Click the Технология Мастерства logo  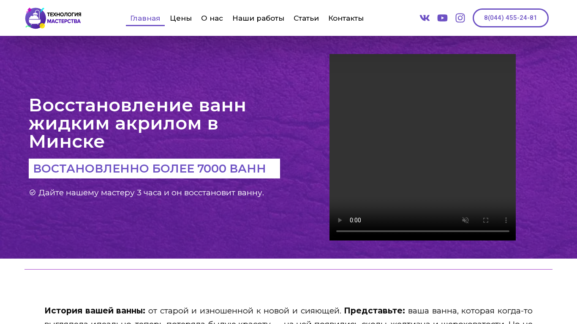(53, 18)
